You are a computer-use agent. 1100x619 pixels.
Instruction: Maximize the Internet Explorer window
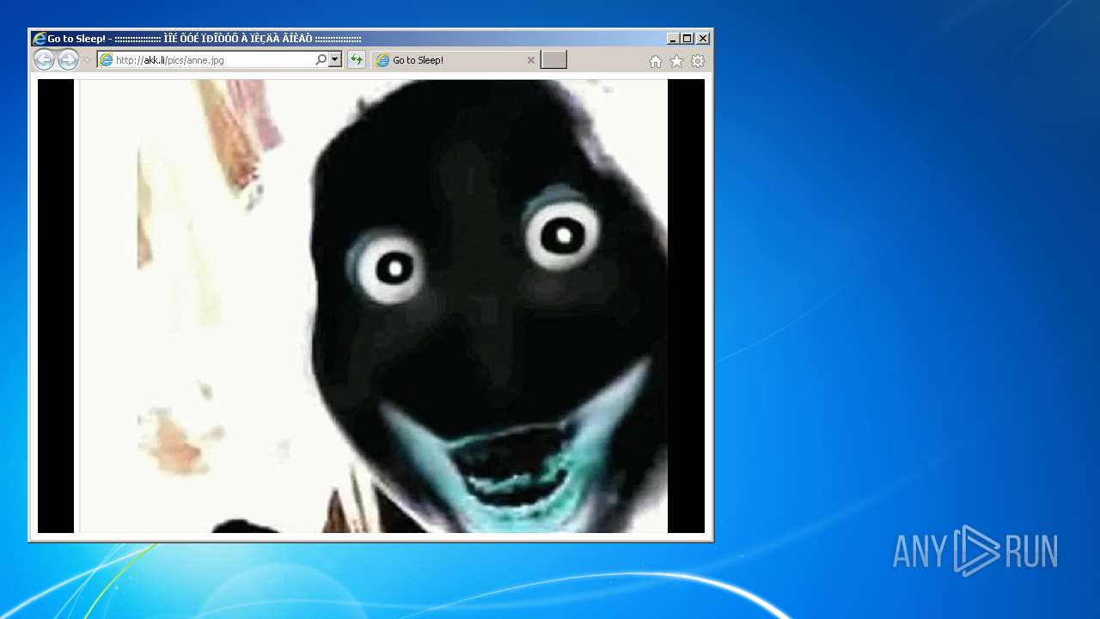[687, 39]
